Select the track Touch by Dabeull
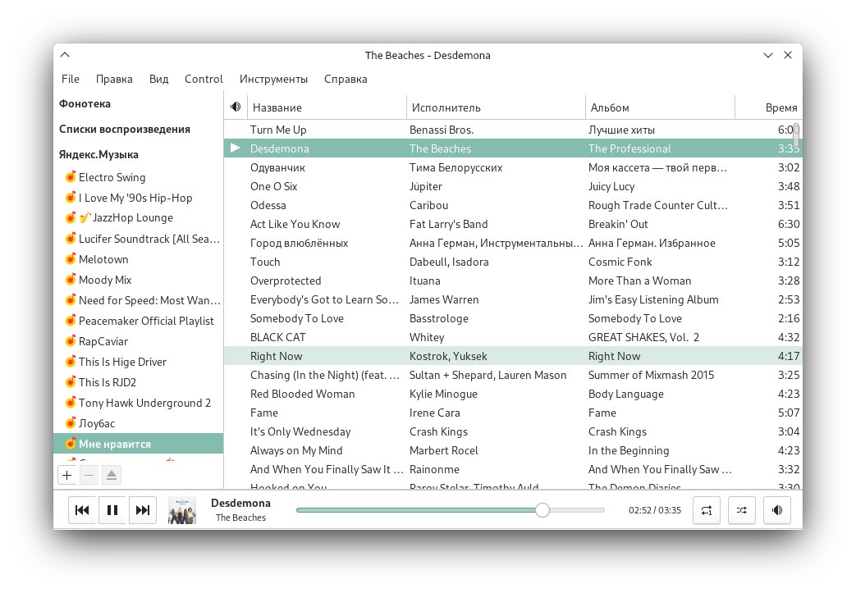This screenshot has height=593, width=856. (x=513, y=262)
